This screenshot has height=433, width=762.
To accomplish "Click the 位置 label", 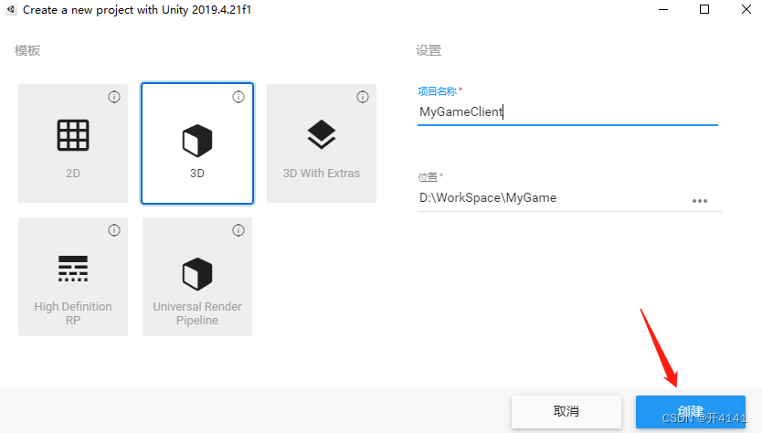I will pyautogui.click(x=428, y=177).
